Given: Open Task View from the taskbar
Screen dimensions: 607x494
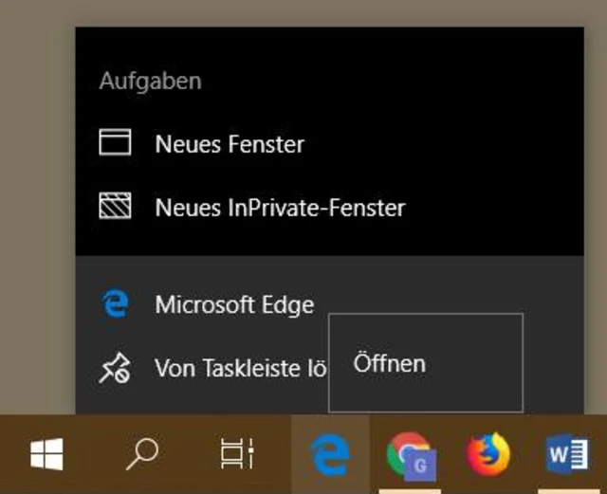Looking at the screenshot, I should (x=236, y=455).
